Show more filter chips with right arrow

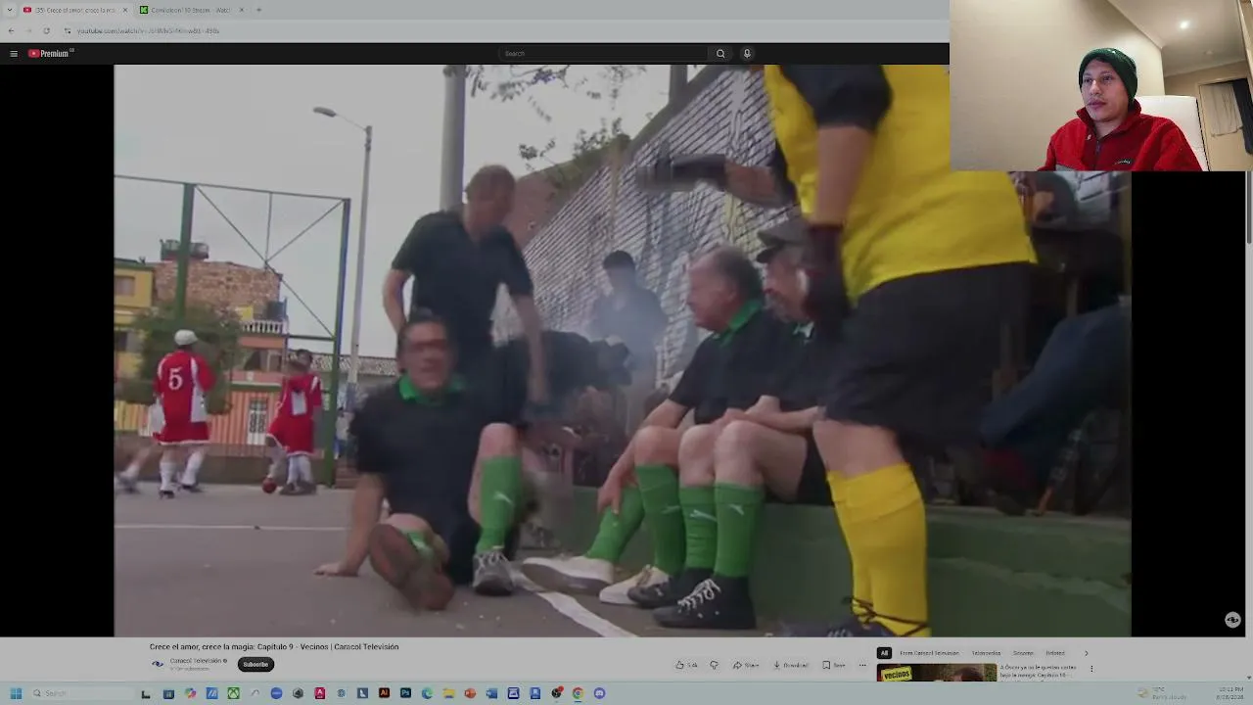1086,653
